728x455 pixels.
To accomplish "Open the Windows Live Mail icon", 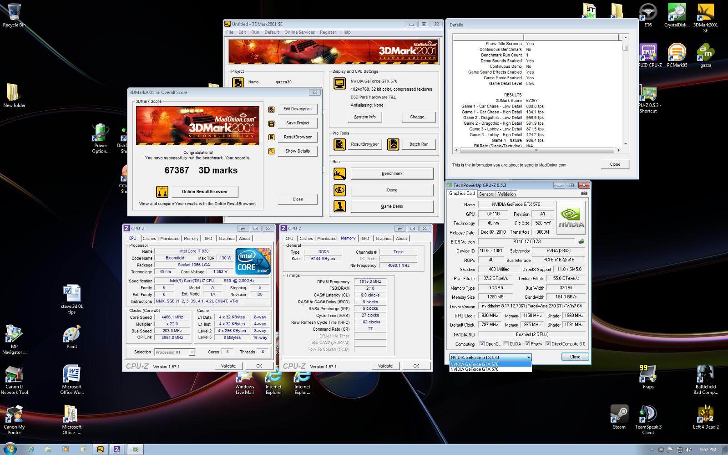I will 245,383.
